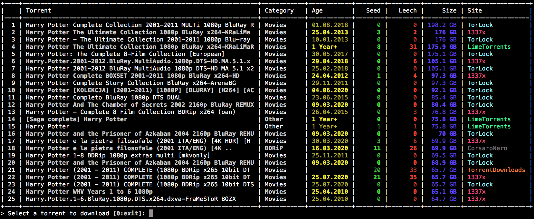Click the '1 Year+' age in row 14
Viewport: 534px width, 219px height.
[x=324, y=119]
